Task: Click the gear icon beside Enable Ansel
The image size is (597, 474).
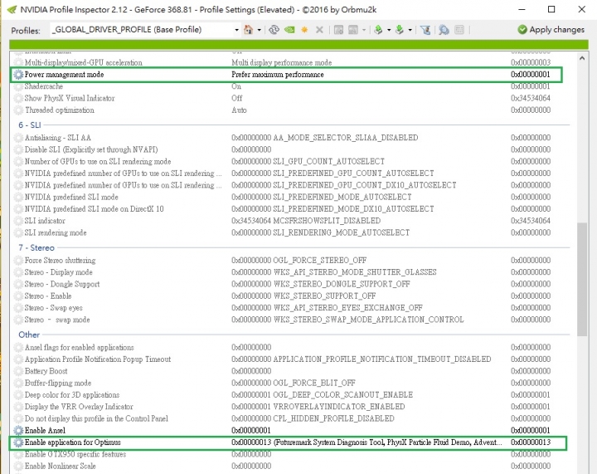Action: tap(18, 430)
